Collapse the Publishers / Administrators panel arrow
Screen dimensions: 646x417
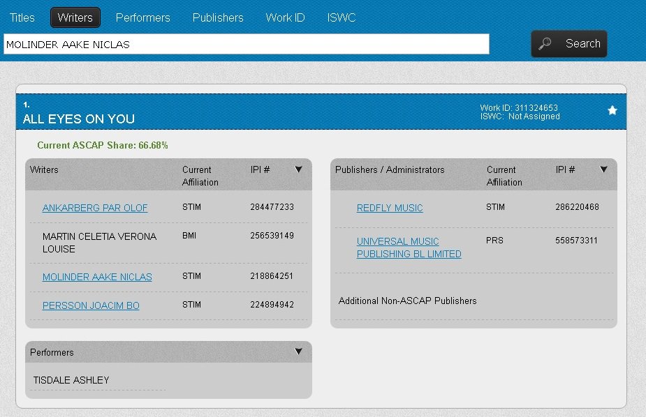[603, 169]
